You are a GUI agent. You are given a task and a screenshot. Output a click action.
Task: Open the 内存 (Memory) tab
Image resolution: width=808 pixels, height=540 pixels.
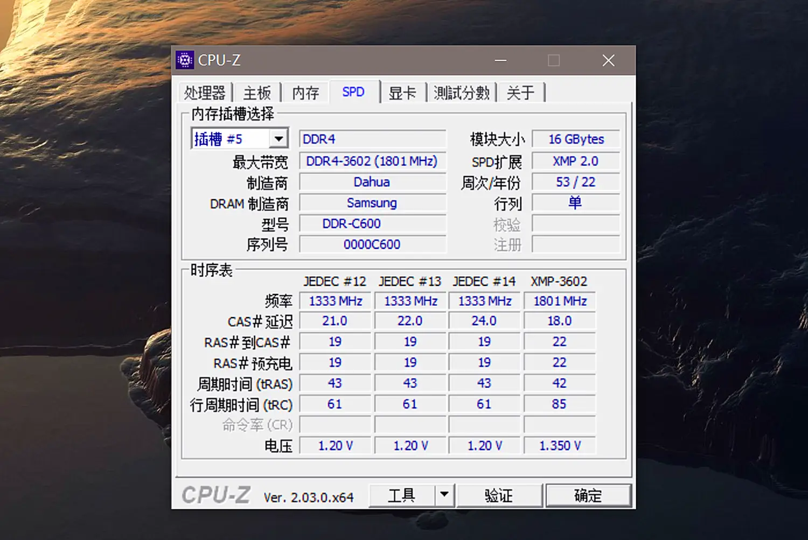pos(305,93)
